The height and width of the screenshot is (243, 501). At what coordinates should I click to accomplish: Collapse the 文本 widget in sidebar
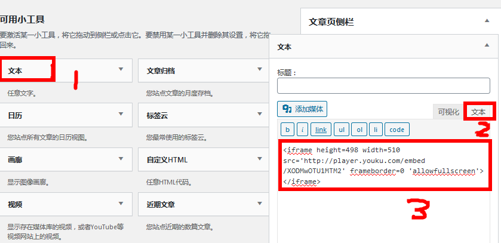[x=486, y=46]
